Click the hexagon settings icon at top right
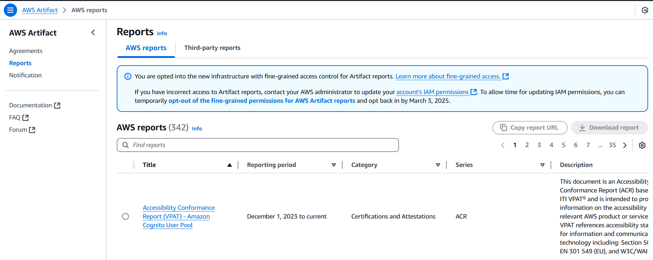 click(645, 10)
